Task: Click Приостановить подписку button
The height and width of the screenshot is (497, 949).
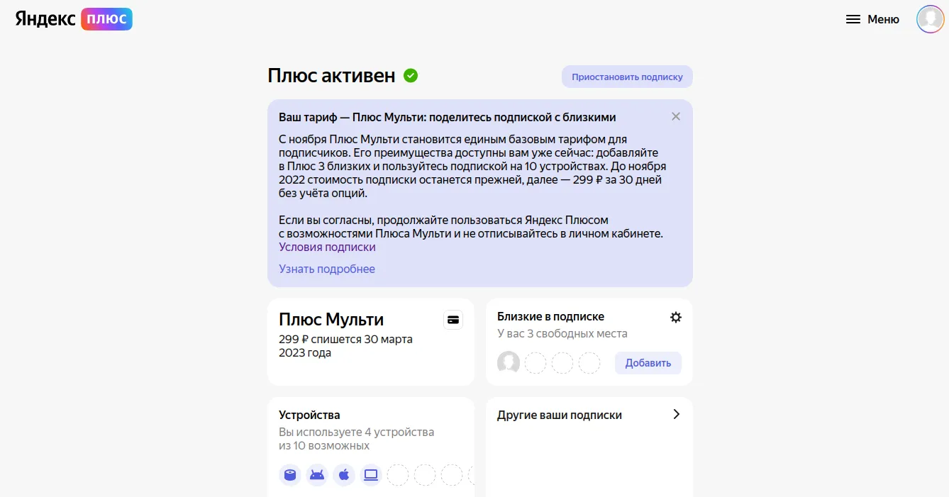Action: click(x=627, y=77)
